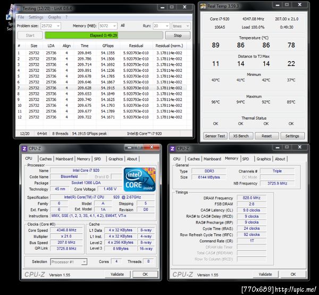Switch to Mainboard tab in left CPU-Z

64,159
